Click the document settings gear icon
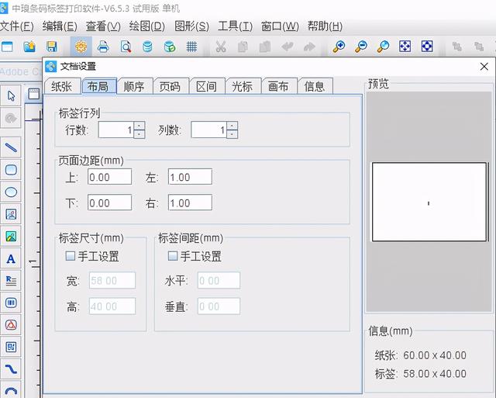The width and height of the screenshot is (496, 398). pos(81,47)
